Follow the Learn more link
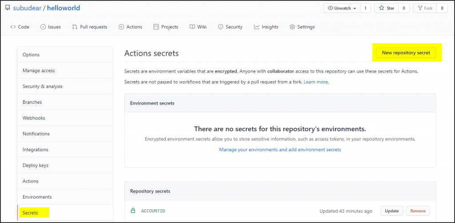Screen dimensions: 455x223 tap(316, 82)
